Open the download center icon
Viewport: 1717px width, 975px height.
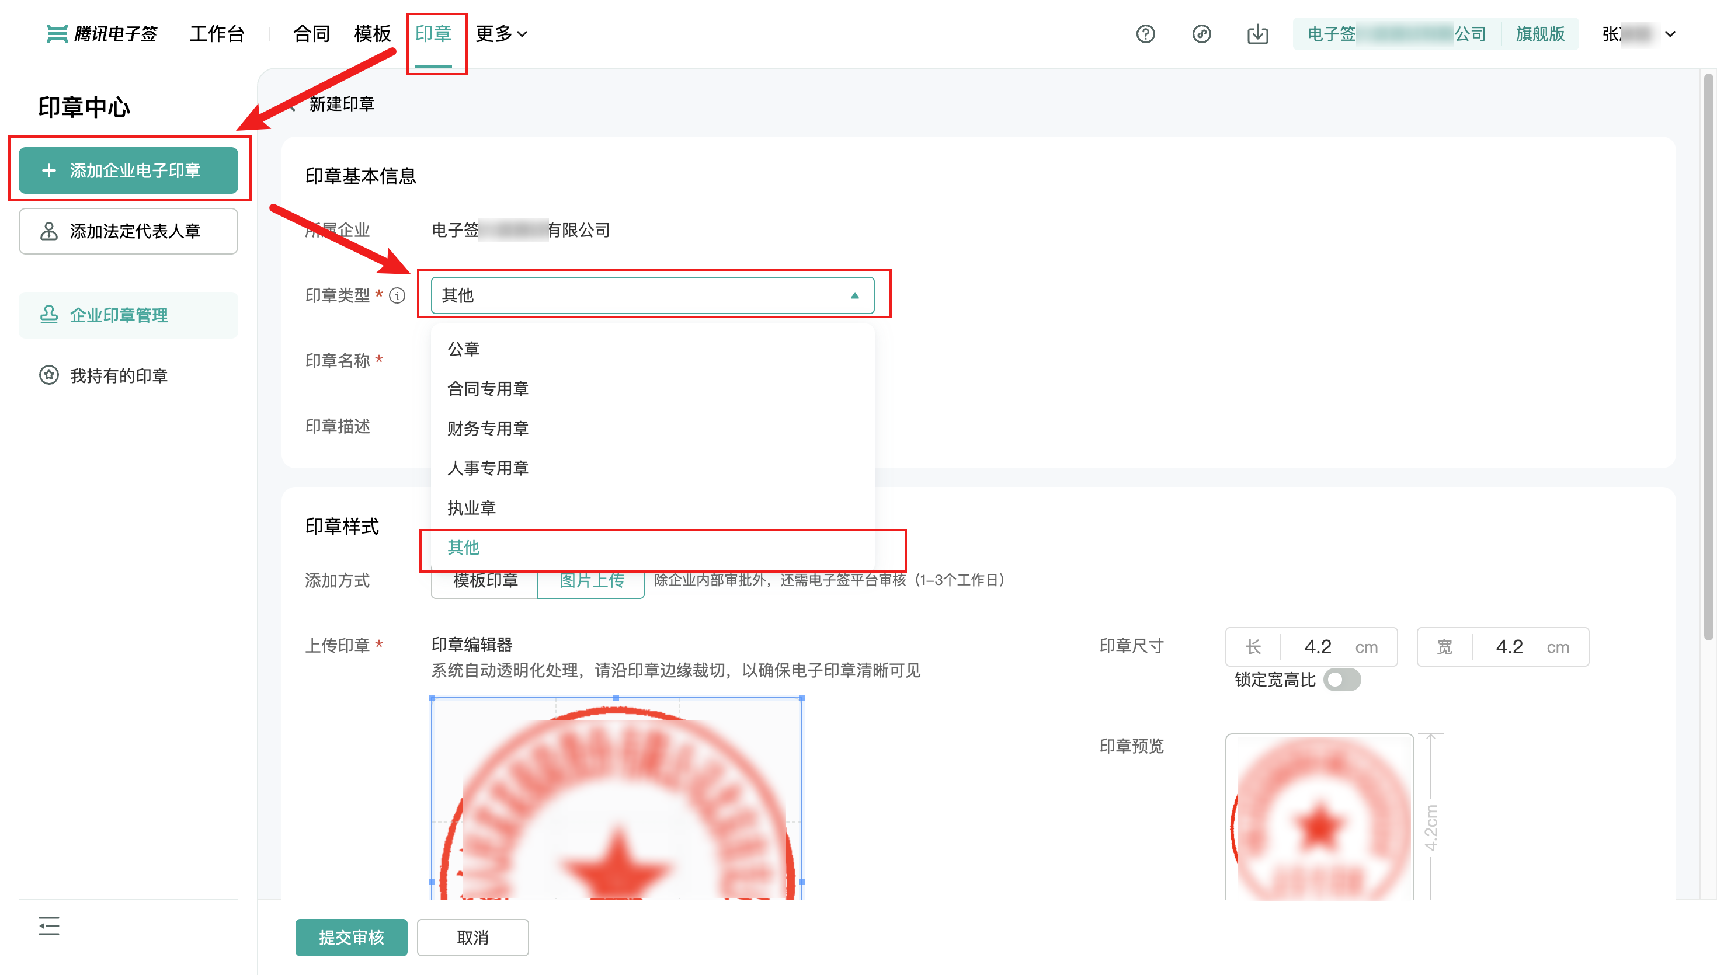[x=1257, y=33]
